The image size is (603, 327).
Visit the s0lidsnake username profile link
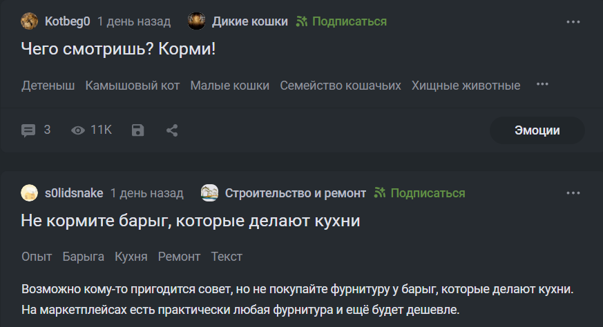pos(75,193)
